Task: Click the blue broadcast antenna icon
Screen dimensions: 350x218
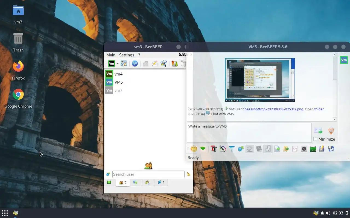Action: point(135,63)
